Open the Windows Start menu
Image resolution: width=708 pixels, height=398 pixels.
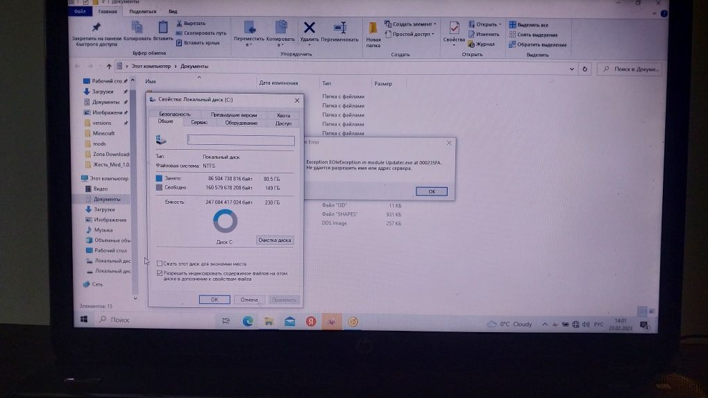(x=84, y=320)
